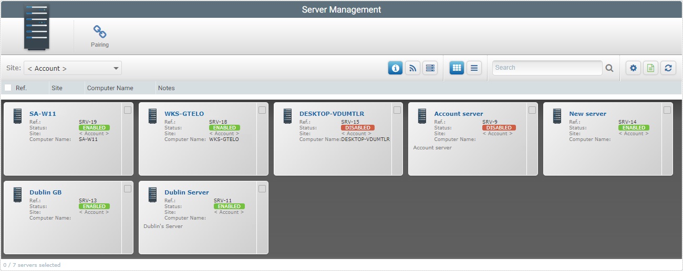Open the WKS-GTELO server link
Viewport: 683px width, 271px height.
pyautogui.click(x=184, y=114)
